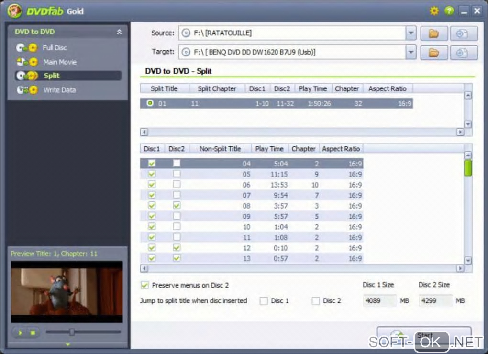The width and height of the screenshot is (488, 354).
Task: Check Disc2 for title 05
Action: coord(177,174)
